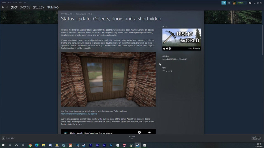Open the Windows Start menu
This screenshot has width=264, height=148.
coord(3,145)
